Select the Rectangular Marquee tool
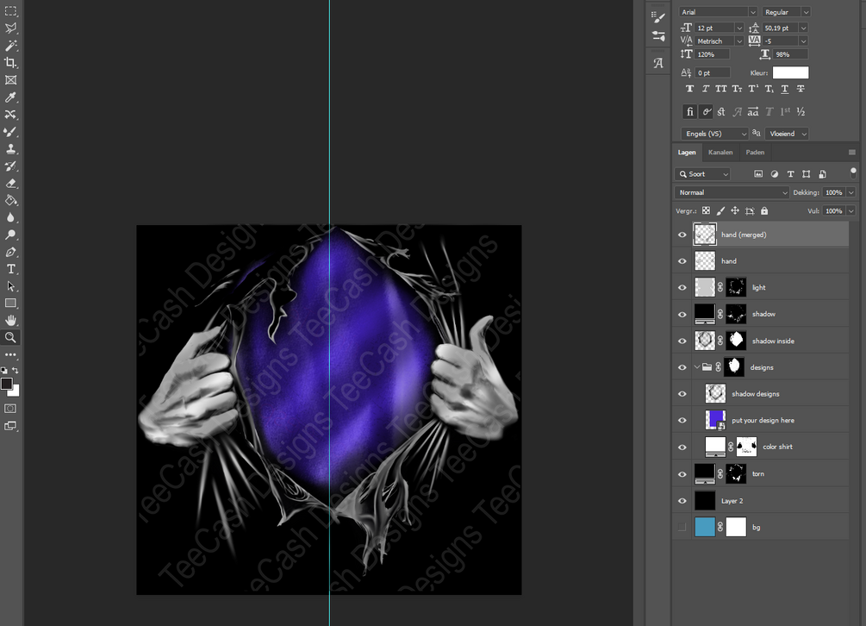 click(x=10, y=11)
